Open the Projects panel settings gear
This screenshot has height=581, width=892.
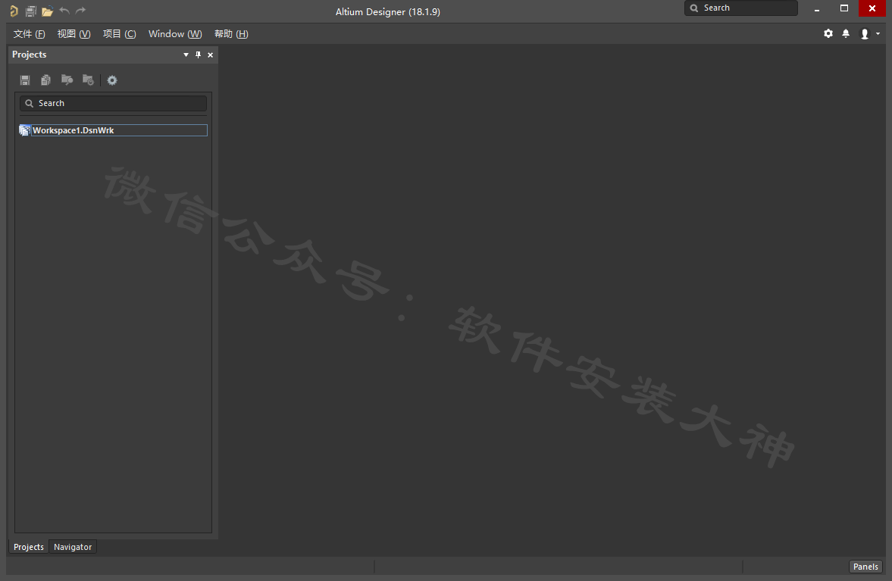click(x=112, y=80)
